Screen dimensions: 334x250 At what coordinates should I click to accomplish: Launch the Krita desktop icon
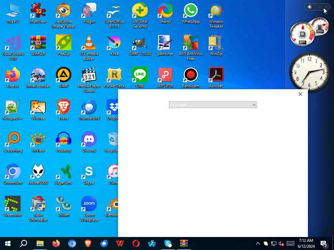114,46
